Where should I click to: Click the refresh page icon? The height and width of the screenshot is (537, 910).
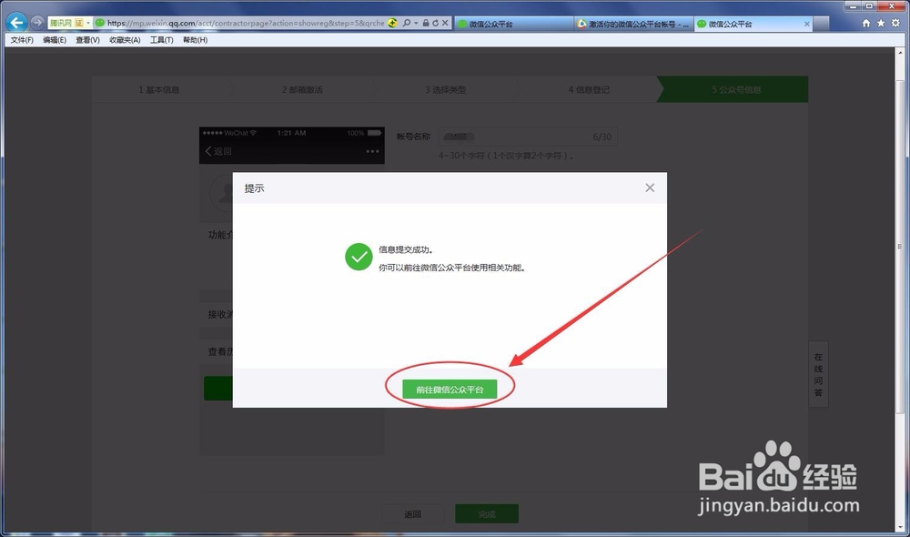tap(435, 23)
